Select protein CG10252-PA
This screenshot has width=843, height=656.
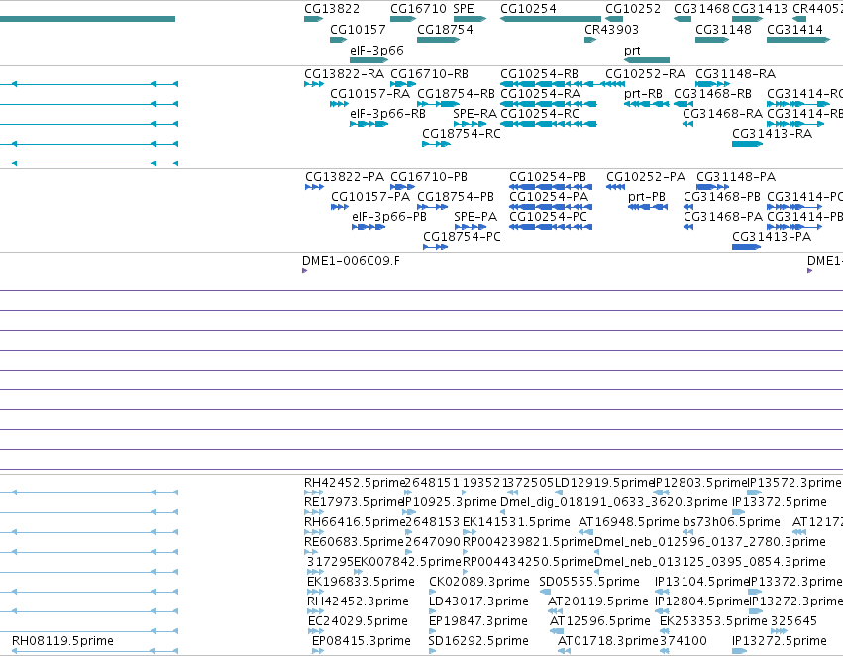(x=615, y=187)
